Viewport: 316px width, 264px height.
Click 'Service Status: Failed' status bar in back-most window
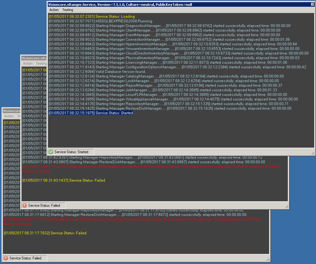(x=25, y=258)
